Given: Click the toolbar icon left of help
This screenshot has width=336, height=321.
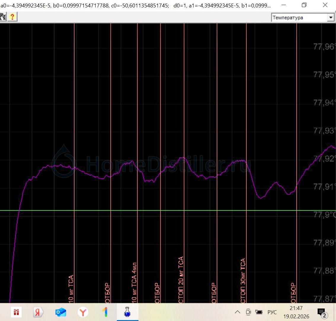Looking at the screenshot, I should tap(3, 17).
